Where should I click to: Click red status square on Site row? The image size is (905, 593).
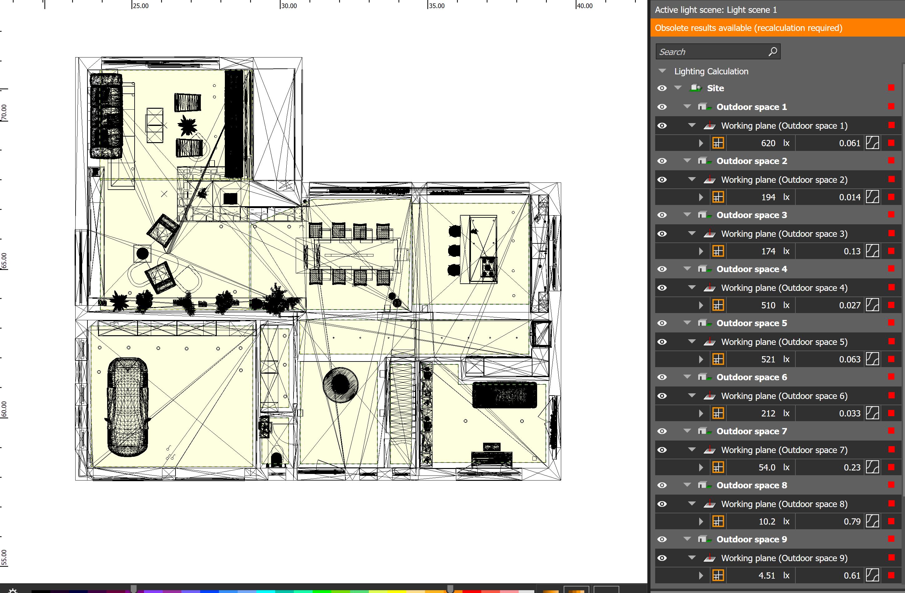pos(891,87)
